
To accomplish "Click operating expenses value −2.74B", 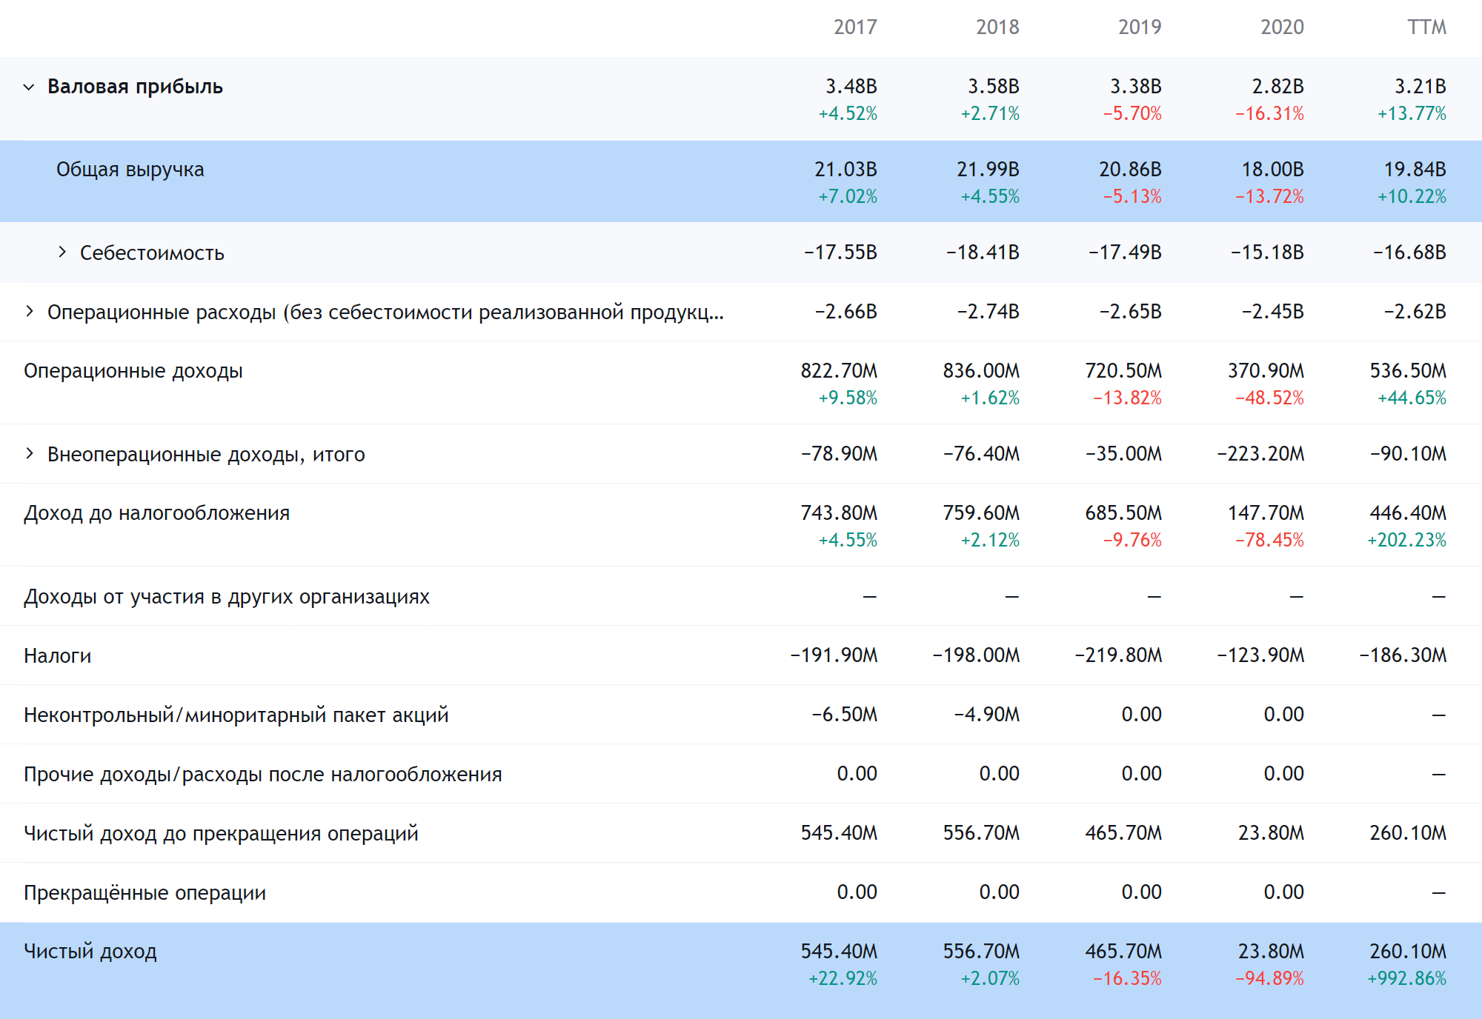I will 988,312.
